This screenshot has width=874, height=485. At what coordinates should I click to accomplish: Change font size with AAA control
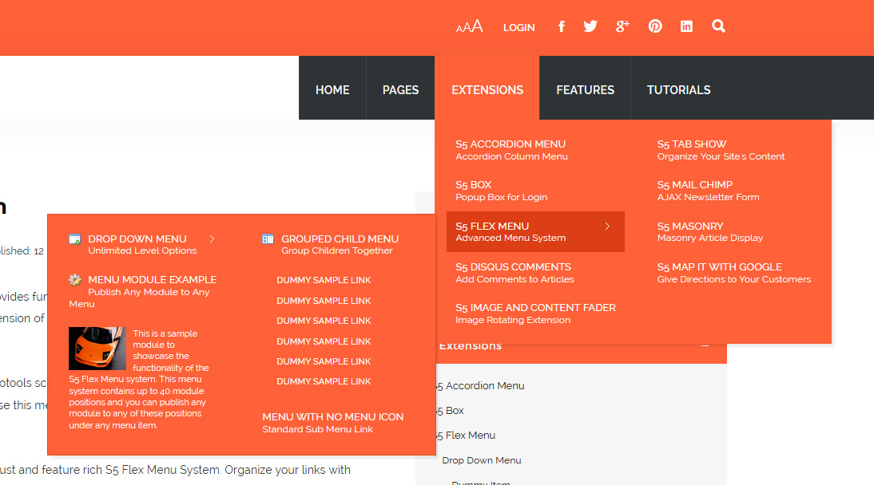coord(469,26)
